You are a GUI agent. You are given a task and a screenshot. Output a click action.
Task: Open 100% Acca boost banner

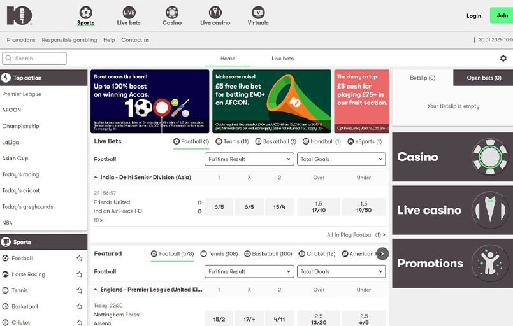click(150, 101)
